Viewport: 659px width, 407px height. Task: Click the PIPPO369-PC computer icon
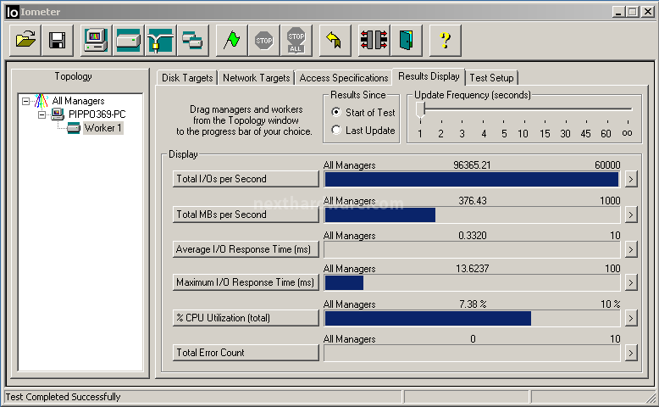[x=58, y=114]
